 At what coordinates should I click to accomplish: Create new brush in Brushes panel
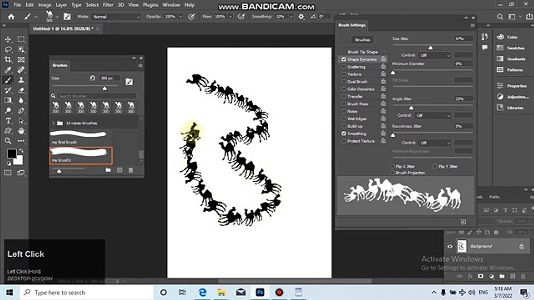120,170
